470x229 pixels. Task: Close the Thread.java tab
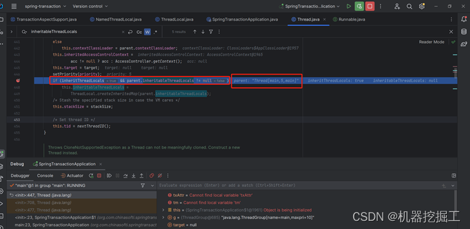324,19
